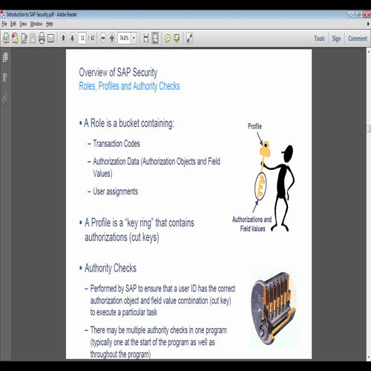Click the page number field showing 11

(x=82, y=38)
